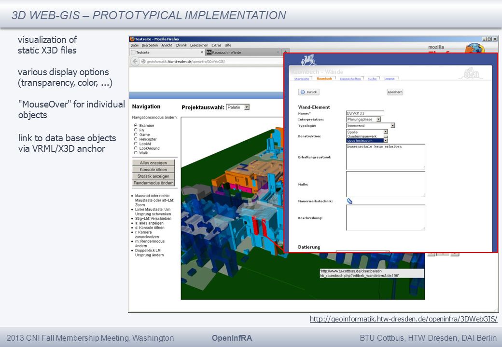Click the Mauerwerkstechnik edit icon

(x=349, y=201)
